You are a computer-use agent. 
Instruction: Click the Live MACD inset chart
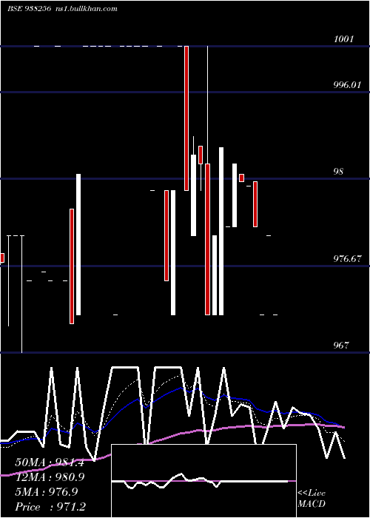[203, 481]
